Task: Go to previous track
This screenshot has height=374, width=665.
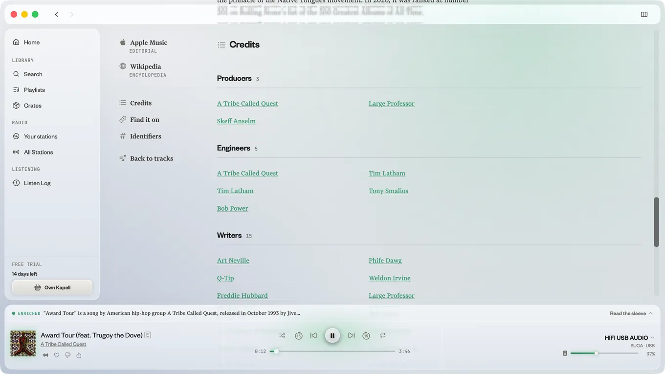Action: coord(314,335)
